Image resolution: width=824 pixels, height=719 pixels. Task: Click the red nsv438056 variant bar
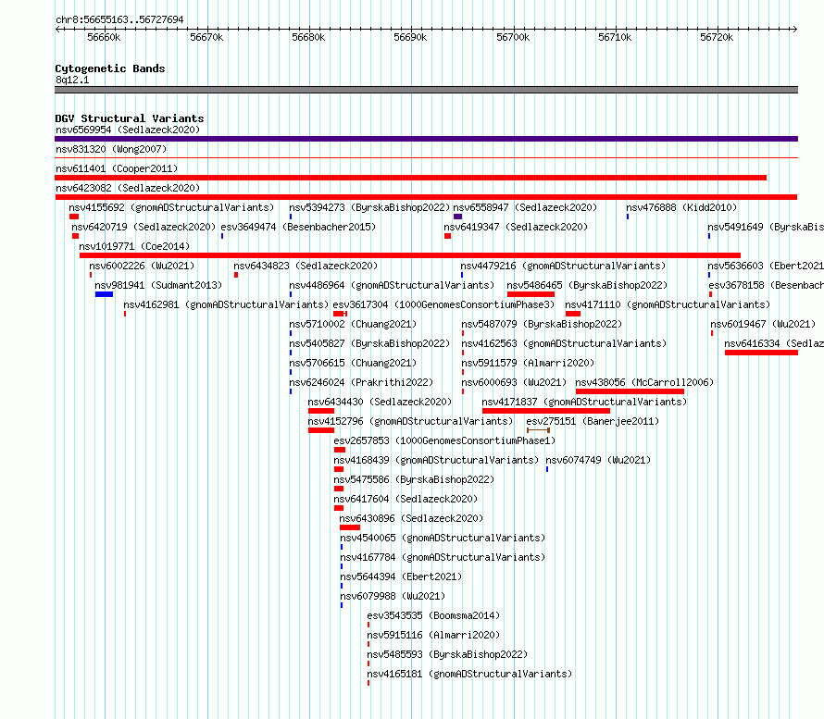(630, 391)
